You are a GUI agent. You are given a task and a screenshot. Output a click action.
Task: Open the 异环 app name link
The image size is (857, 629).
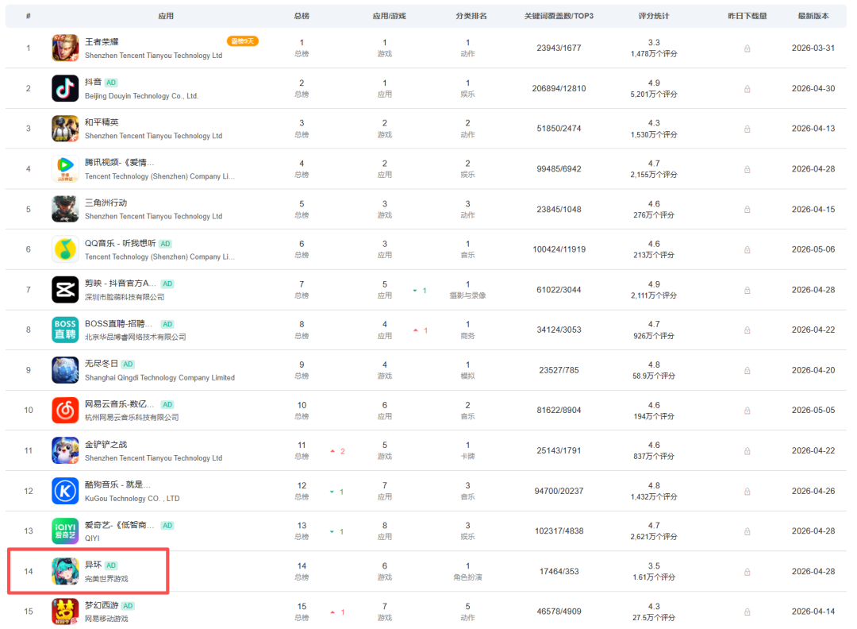pos(93,565)
